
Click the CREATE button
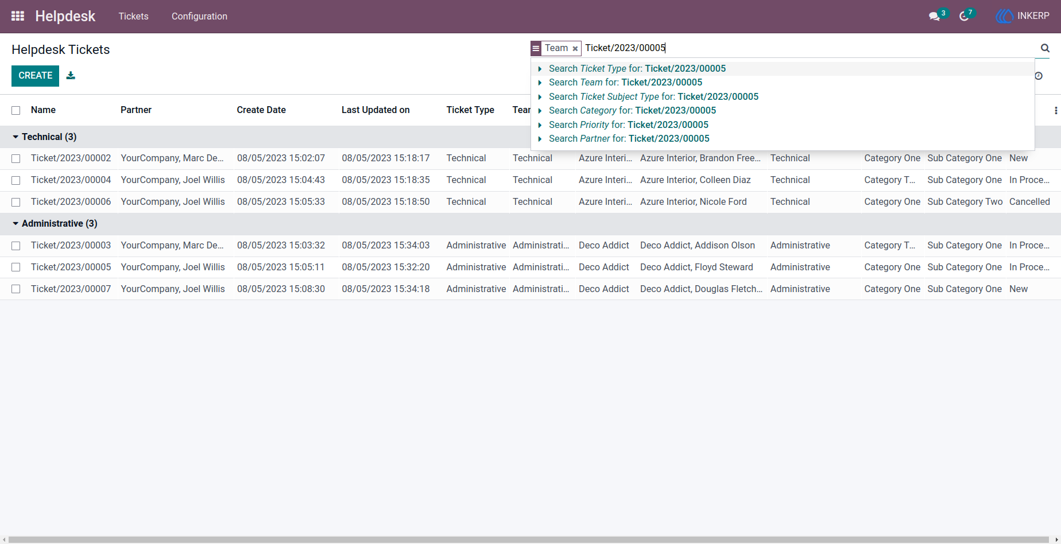coord(35,76)
